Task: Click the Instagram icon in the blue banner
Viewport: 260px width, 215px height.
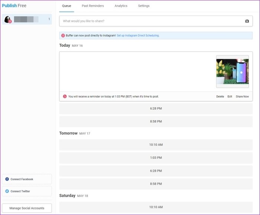Action: click(63, 36)
